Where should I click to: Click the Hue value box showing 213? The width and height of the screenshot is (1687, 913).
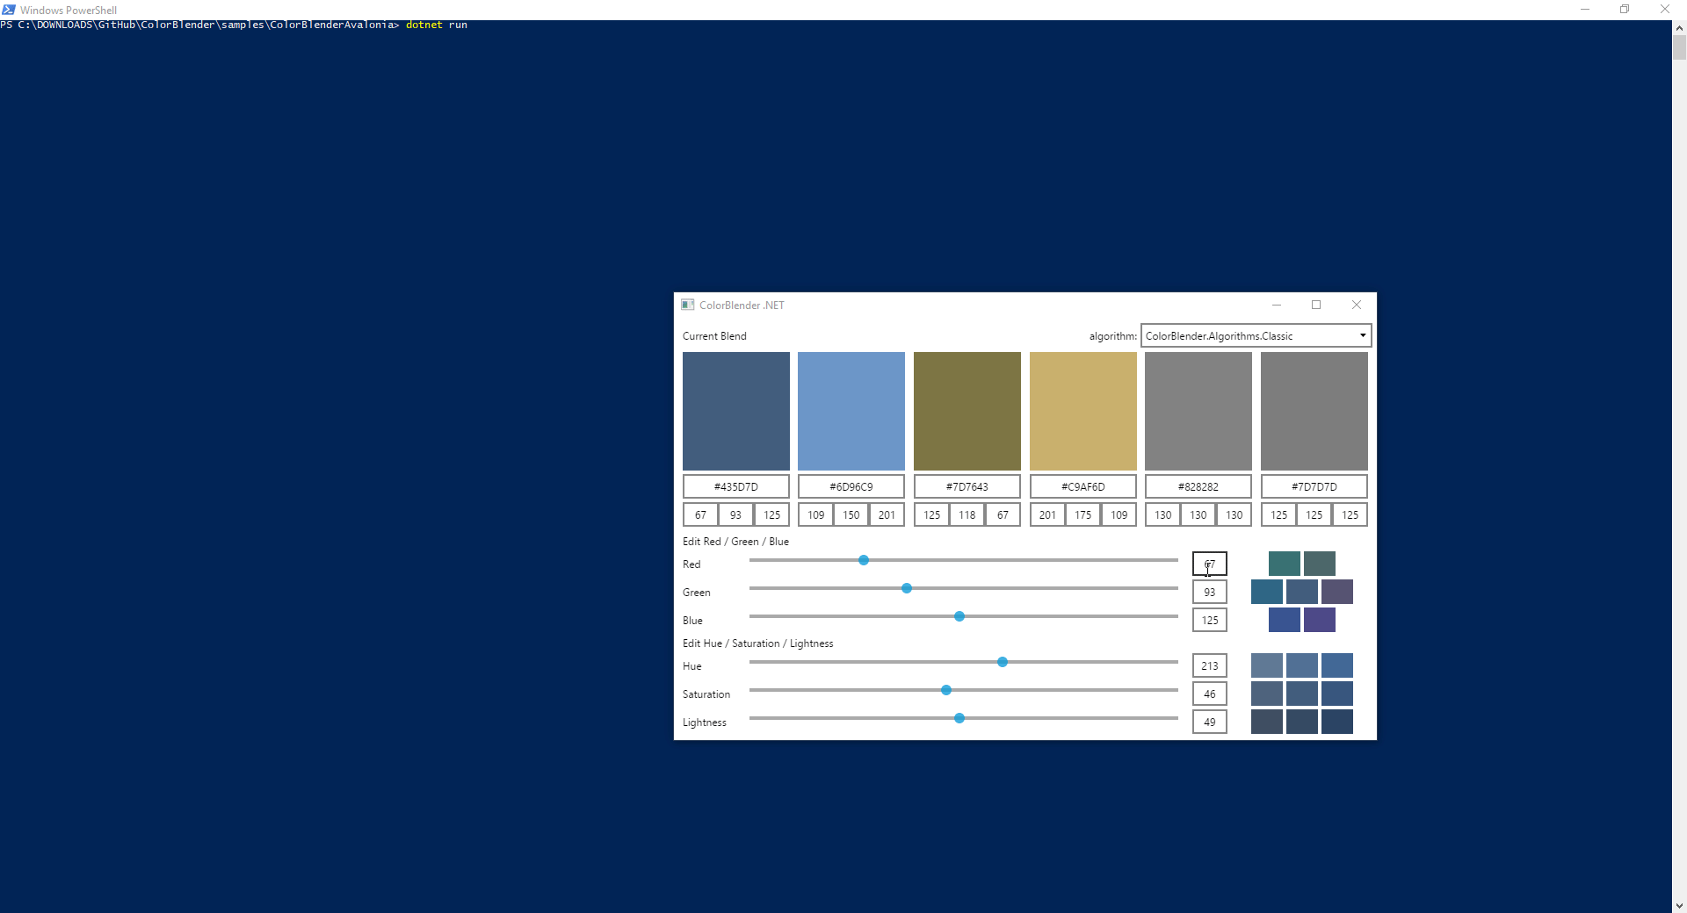coord(1209,665)
